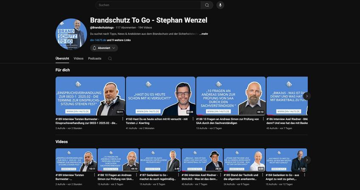Open #185 Stand der Technik thumbnail
360x190 pixels.
pos(244,160)
